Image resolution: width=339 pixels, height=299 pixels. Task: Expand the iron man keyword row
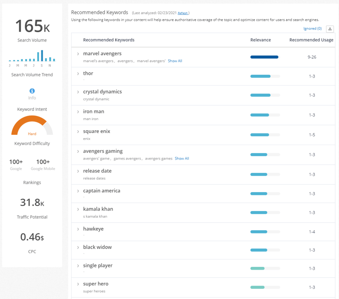tap(78, 112)
